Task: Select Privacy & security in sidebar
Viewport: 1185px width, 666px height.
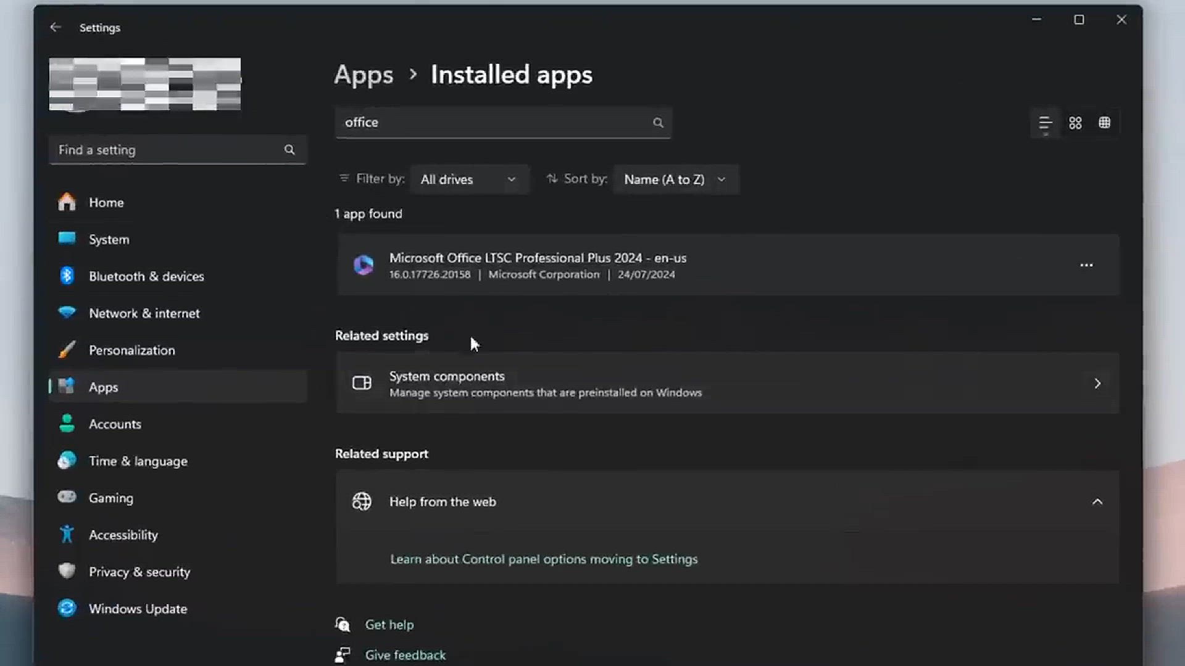Action: pyautogui.click(x=139, y=572)
